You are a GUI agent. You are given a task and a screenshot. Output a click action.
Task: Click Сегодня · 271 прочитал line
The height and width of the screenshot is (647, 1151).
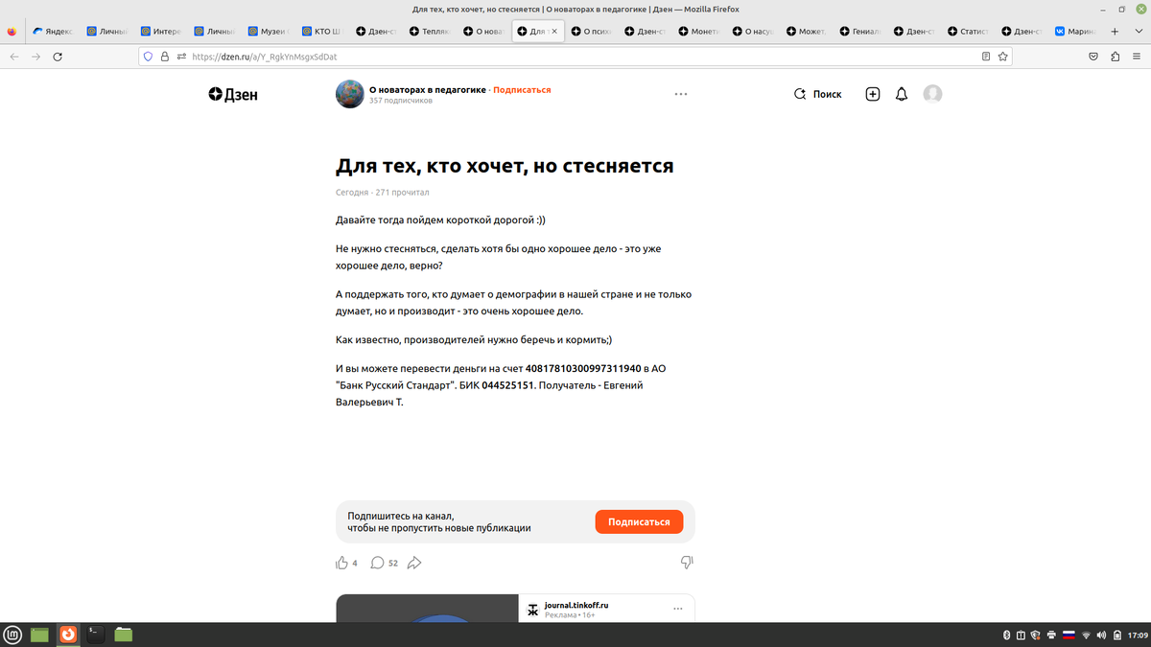(383, 192)
